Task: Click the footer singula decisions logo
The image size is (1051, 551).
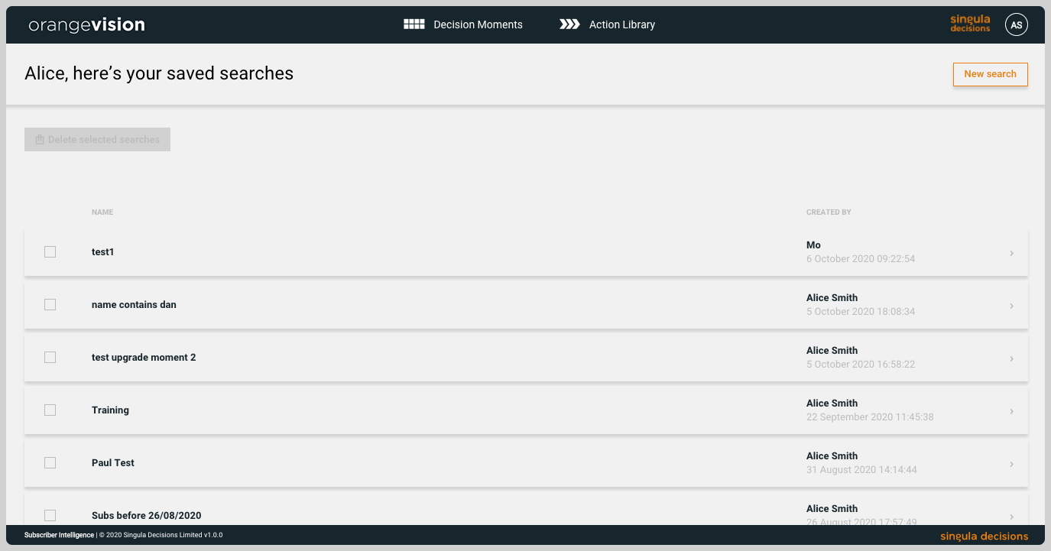Action: click(x=984, y=536)
